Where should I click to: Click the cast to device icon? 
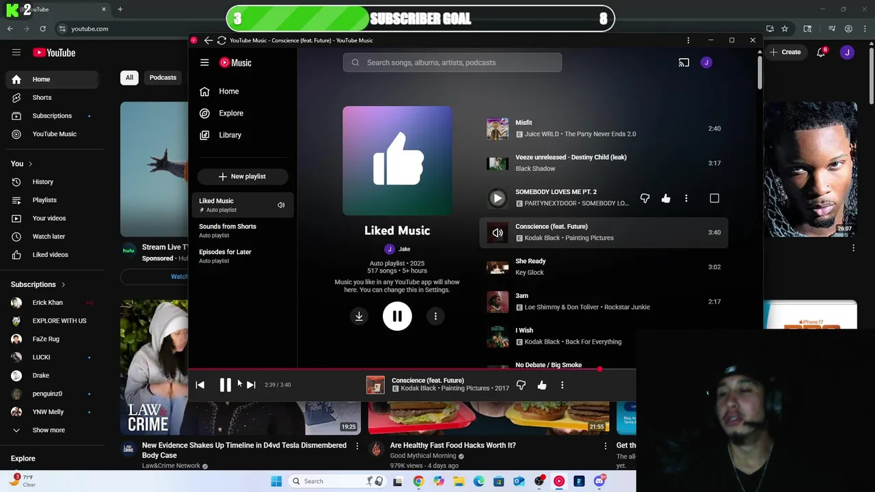point(684,62)
